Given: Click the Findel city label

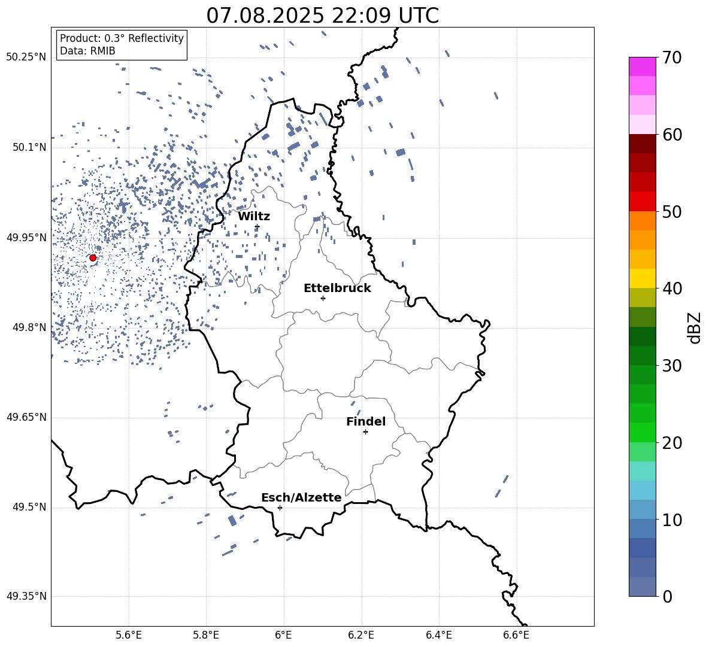Looking at the screenshot, I should pos(366,421).
